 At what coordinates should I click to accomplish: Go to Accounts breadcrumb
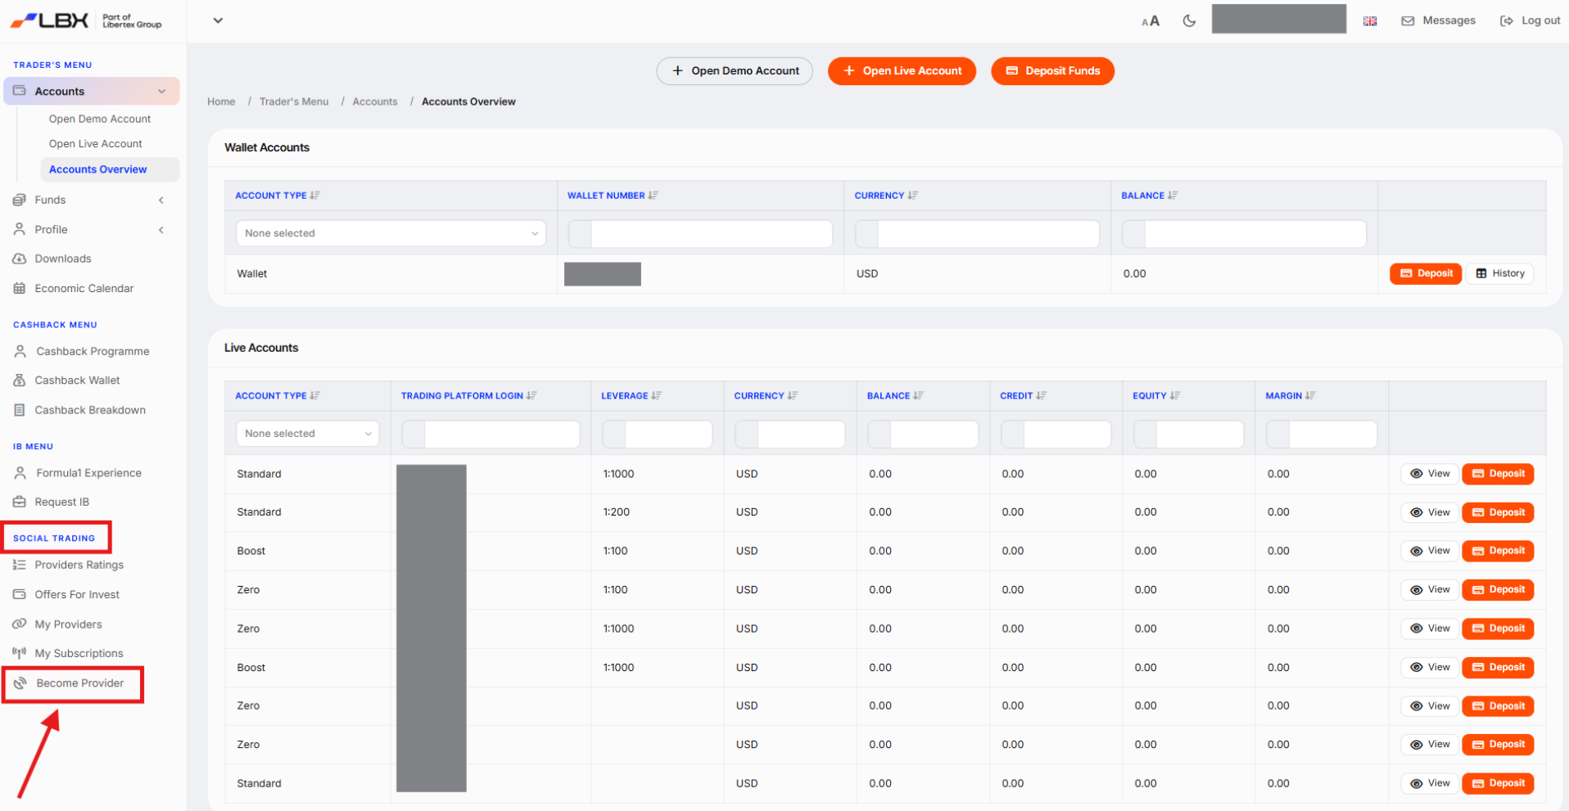click(x=375, y=101)
